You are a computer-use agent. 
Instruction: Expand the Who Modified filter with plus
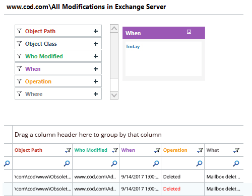(x=96, y=56)
